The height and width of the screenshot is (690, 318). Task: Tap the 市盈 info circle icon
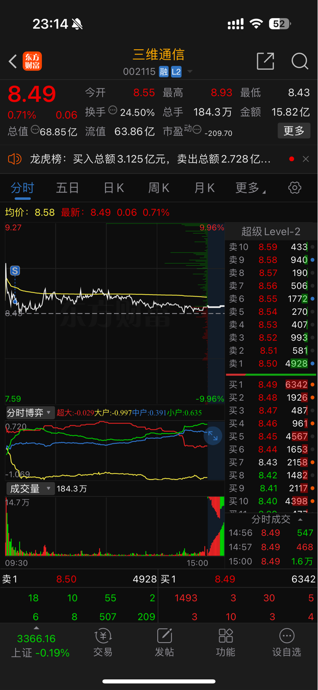[x=197, y=130]
